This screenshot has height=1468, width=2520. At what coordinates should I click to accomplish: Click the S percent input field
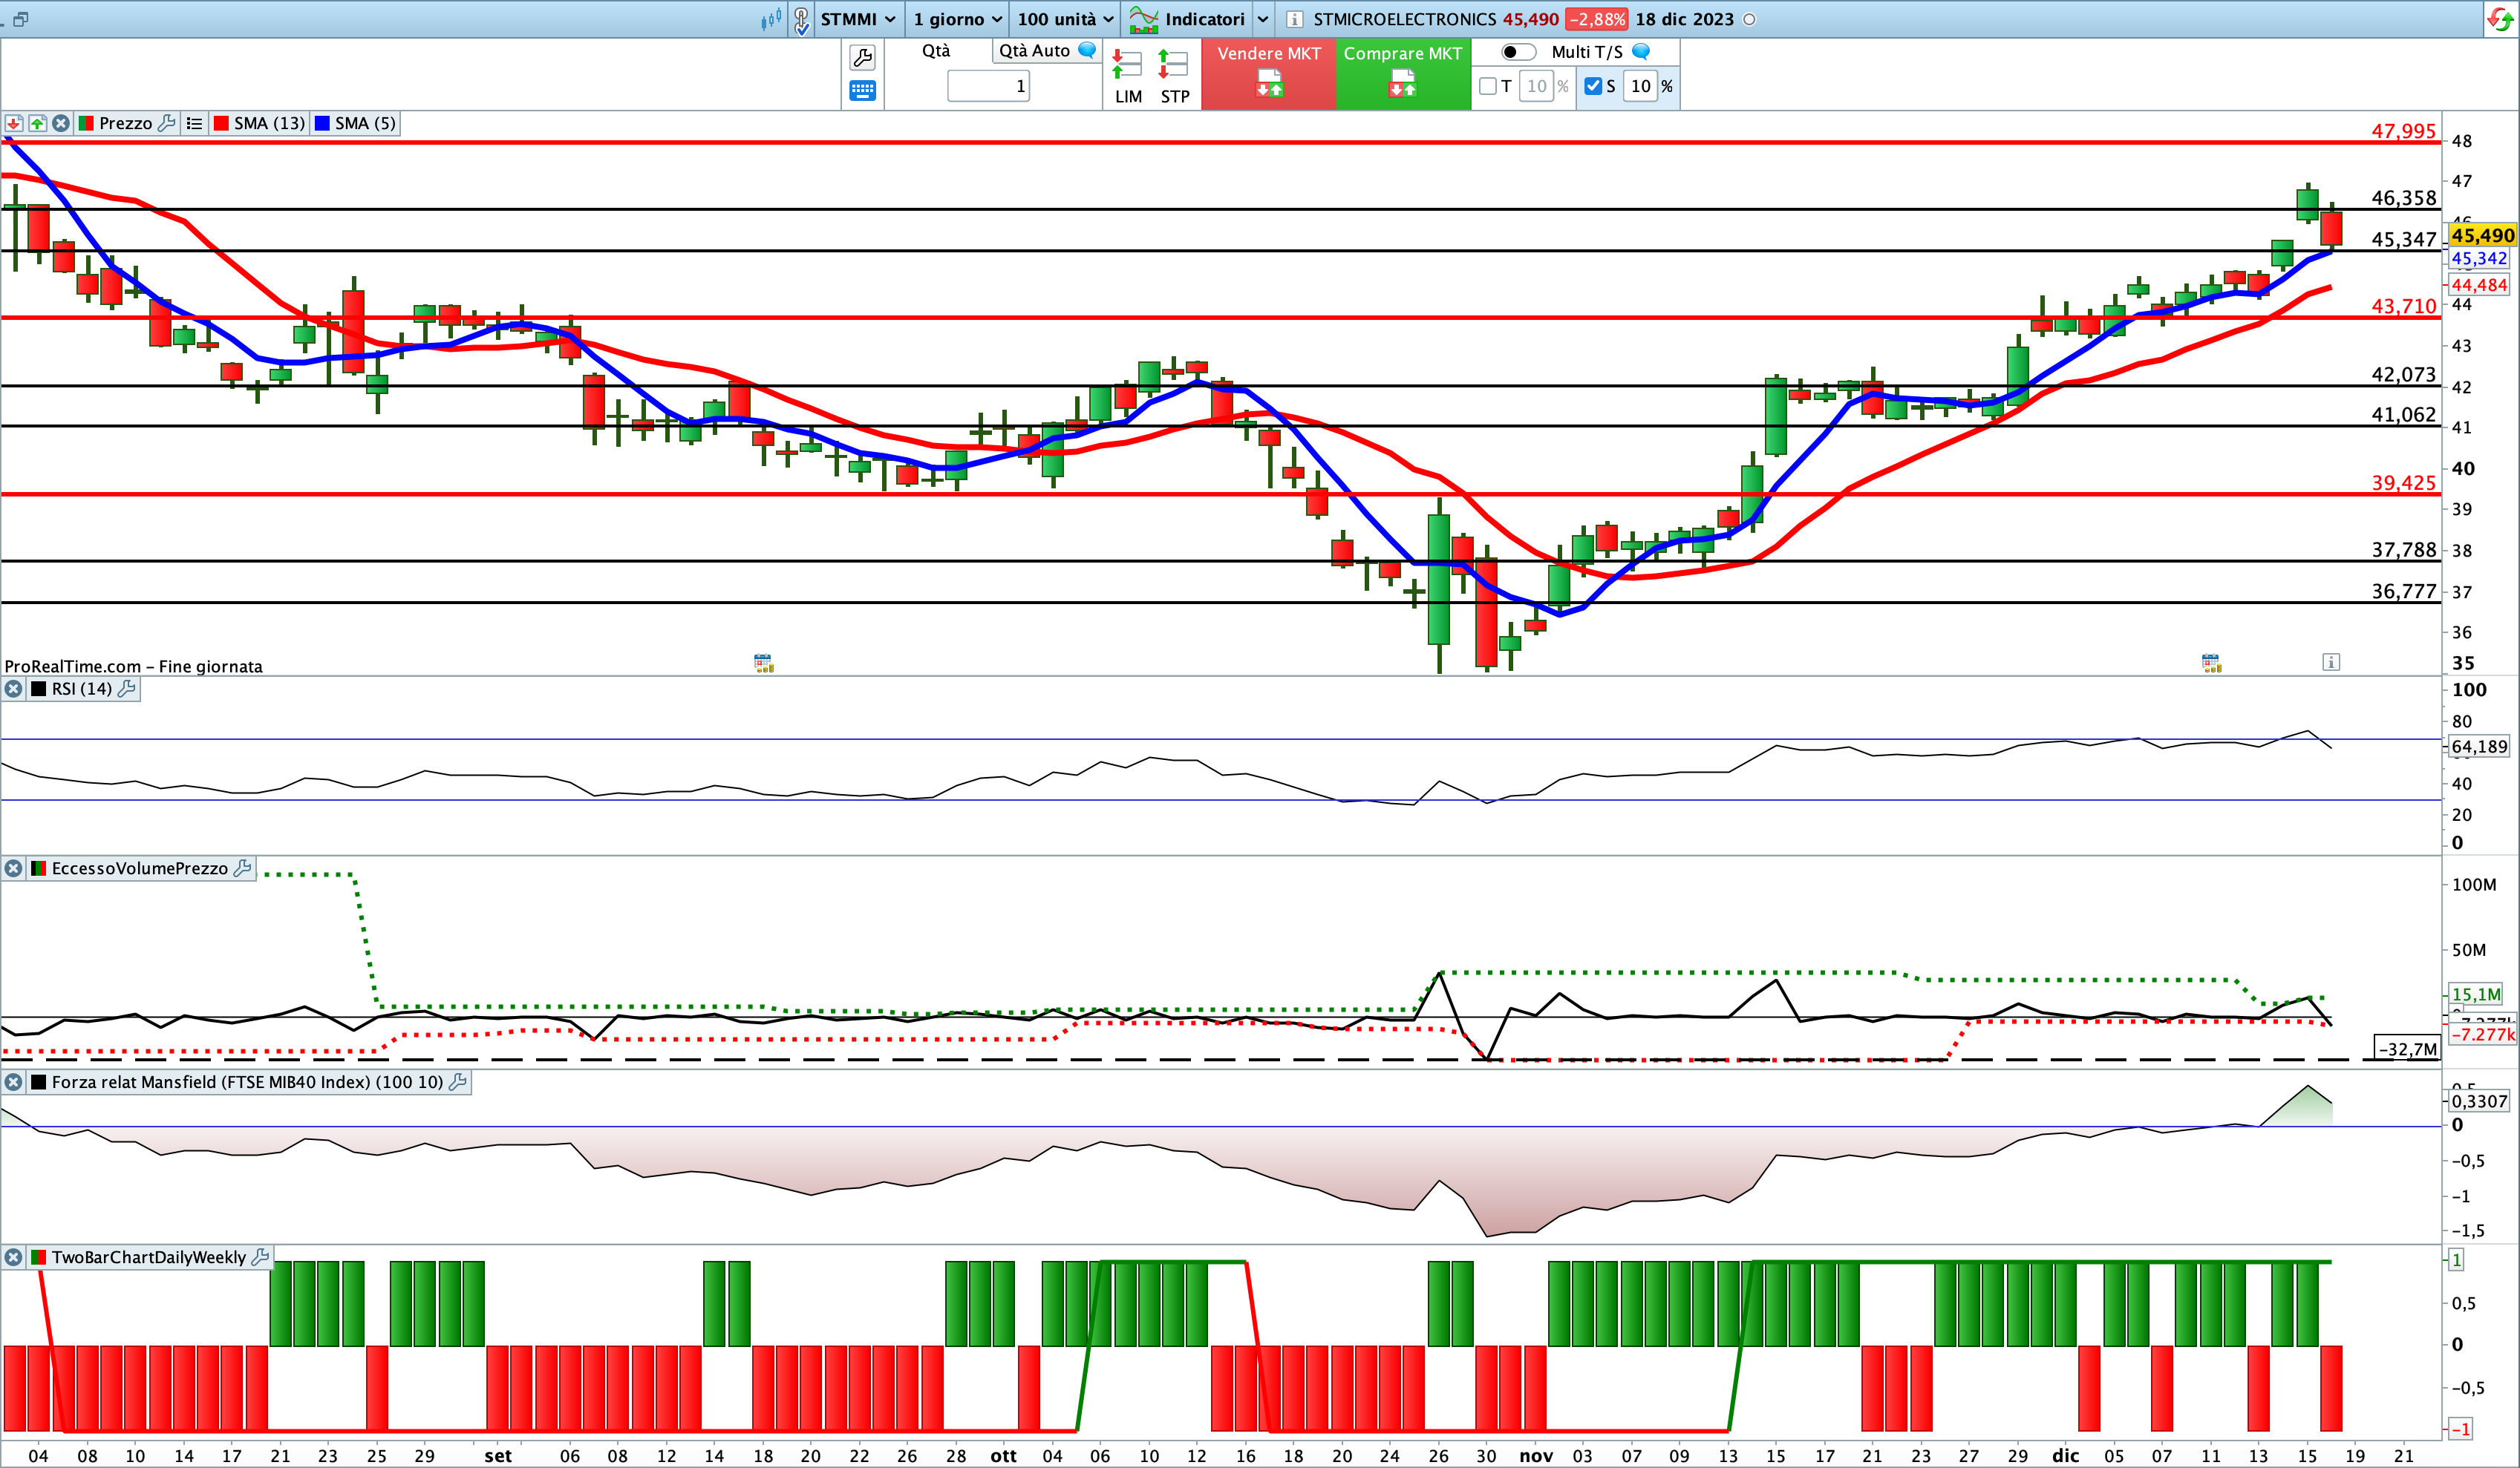coord(1640,86)
